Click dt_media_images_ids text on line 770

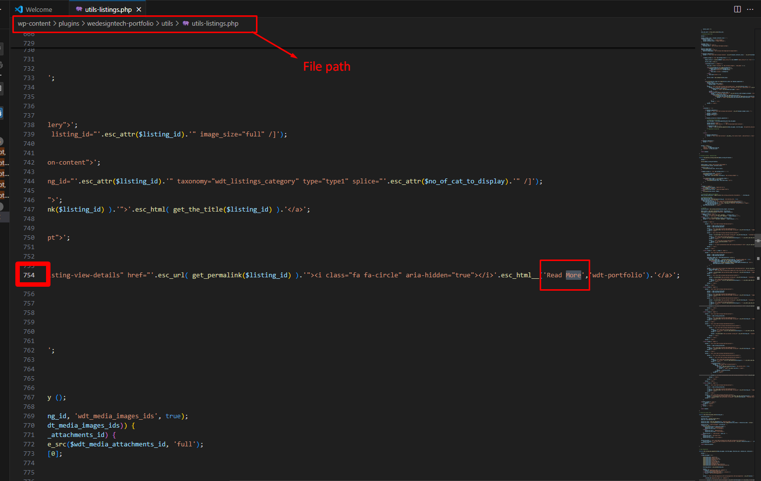[x=84, y=425]
